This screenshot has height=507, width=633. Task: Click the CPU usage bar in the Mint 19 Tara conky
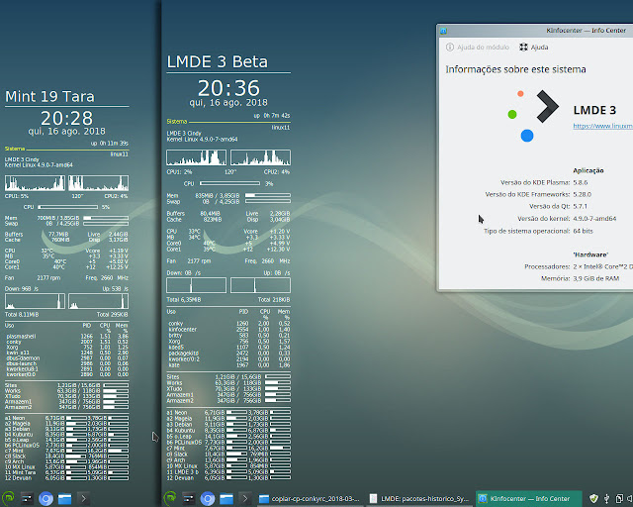tap(68, 207)
